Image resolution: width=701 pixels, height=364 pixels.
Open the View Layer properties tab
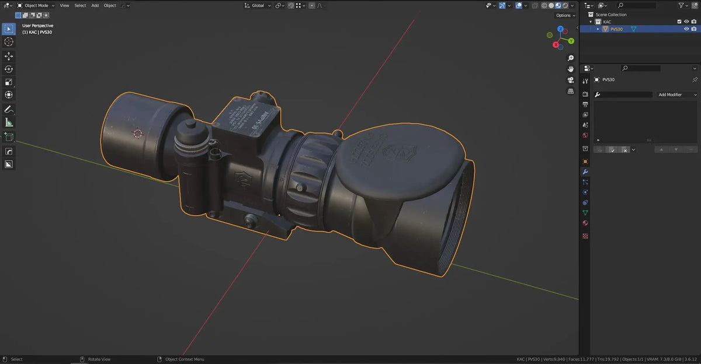585,115
